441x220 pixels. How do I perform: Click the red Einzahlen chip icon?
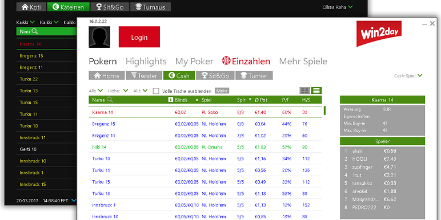(226, 61)
